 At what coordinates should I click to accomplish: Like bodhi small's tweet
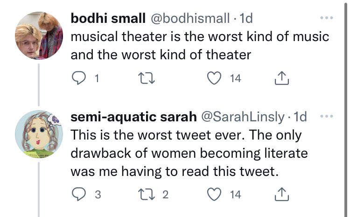214,78
